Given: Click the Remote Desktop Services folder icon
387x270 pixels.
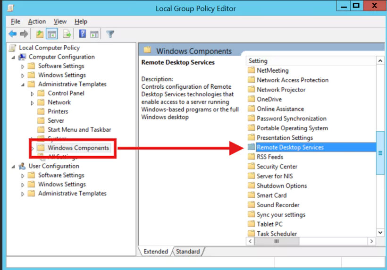Looking at the screenshot, I should (251, 147).
